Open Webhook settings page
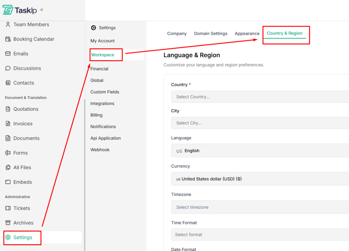 100,150
